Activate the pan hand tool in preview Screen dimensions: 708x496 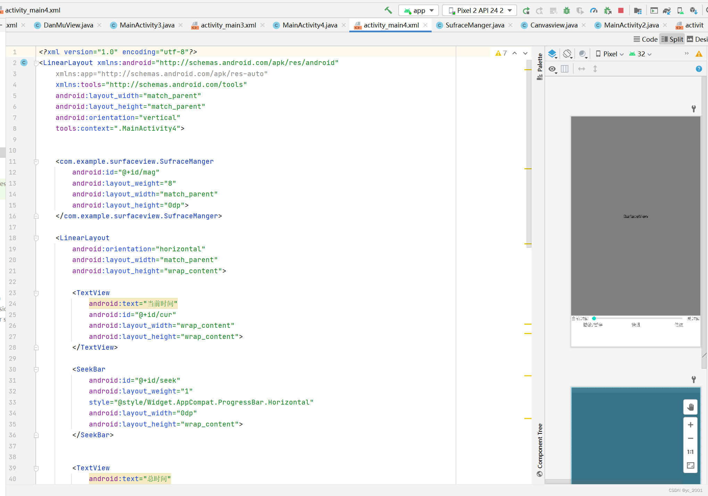click(690, 407)
